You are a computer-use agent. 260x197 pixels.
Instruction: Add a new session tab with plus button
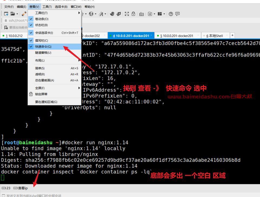[232, 35]
